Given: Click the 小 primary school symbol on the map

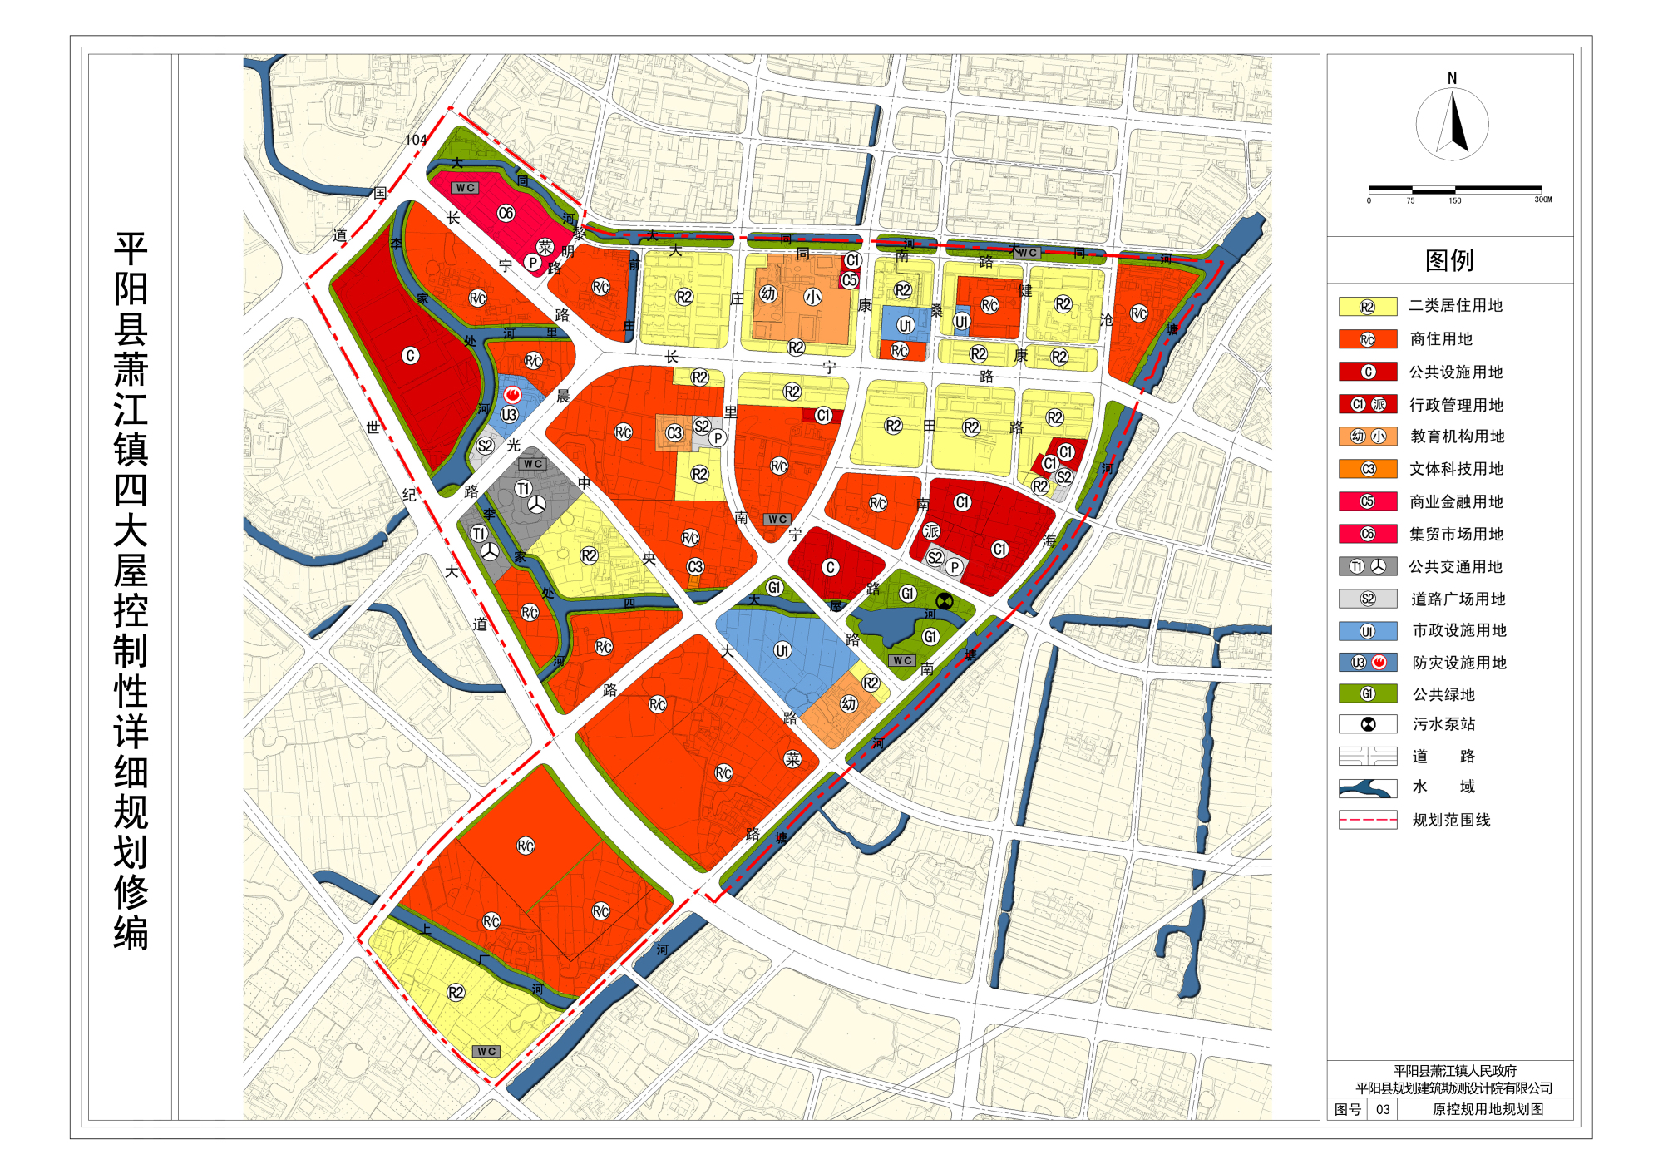Looking at the screenshot, I should pos(812,297).
